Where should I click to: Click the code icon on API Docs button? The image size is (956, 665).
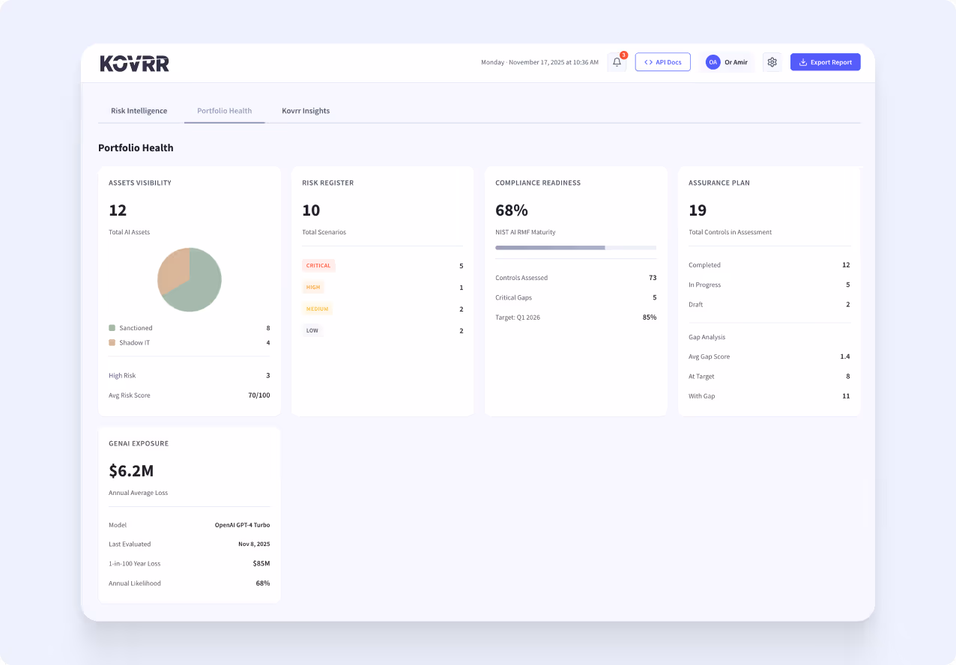(649, 61)
